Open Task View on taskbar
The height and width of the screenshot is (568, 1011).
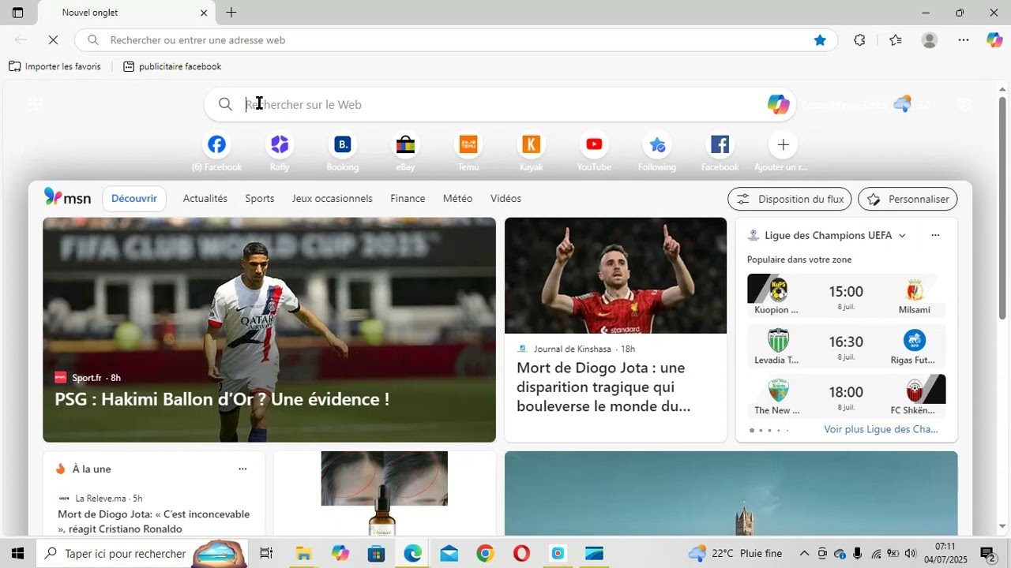[x=266, y=553]
